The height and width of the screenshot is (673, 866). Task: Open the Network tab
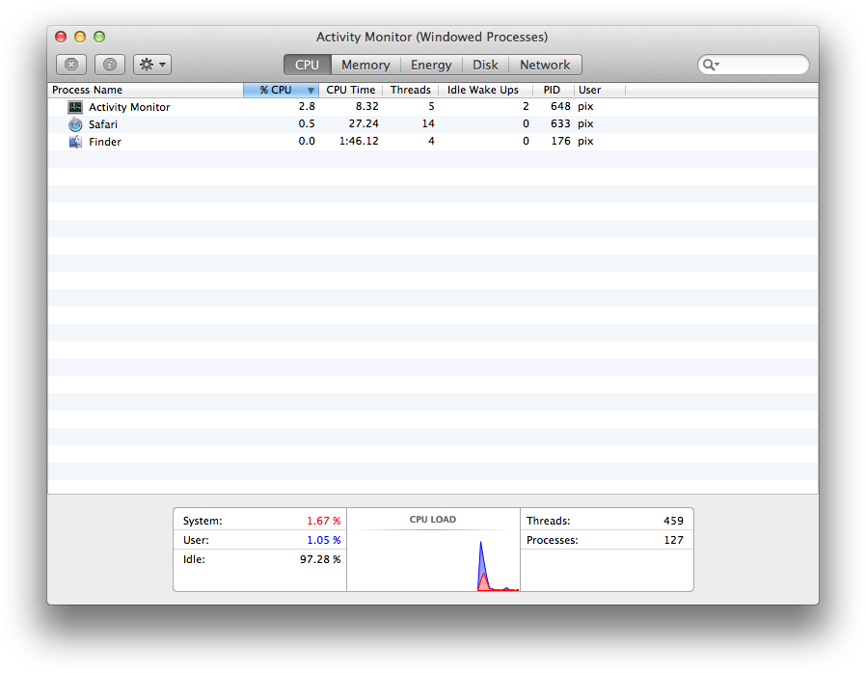pos(545,65)
